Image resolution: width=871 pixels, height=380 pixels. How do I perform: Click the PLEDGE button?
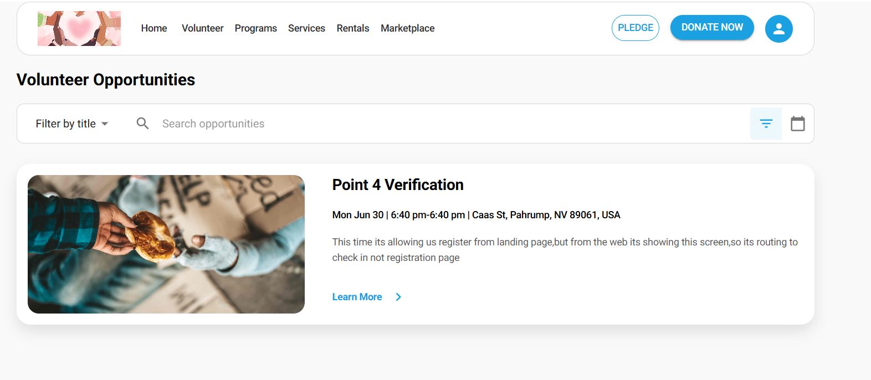[x=635, y=27]
